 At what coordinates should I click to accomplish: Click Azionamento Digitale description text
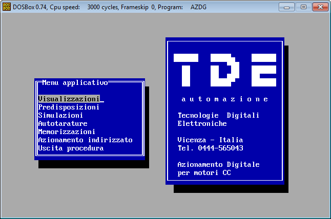218,164
